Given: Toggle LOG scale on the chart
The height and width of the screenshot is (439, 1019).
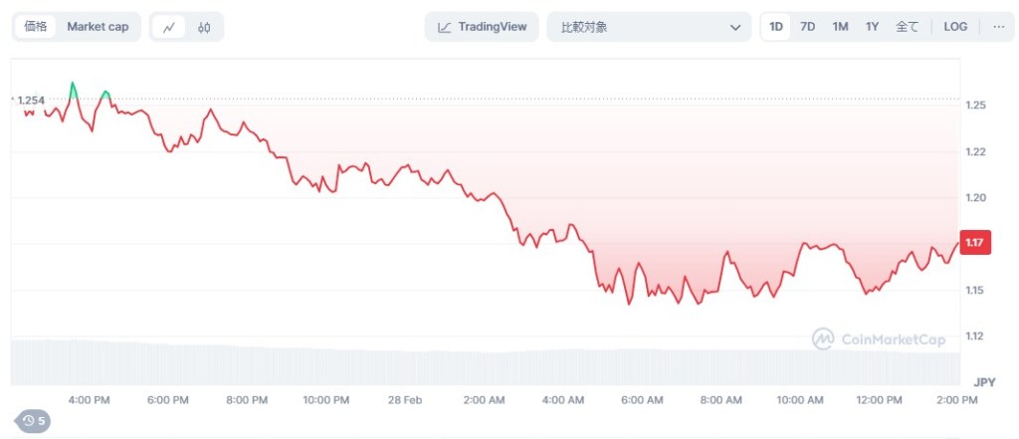Looking at the screenshot, I should tap(955, 27).
